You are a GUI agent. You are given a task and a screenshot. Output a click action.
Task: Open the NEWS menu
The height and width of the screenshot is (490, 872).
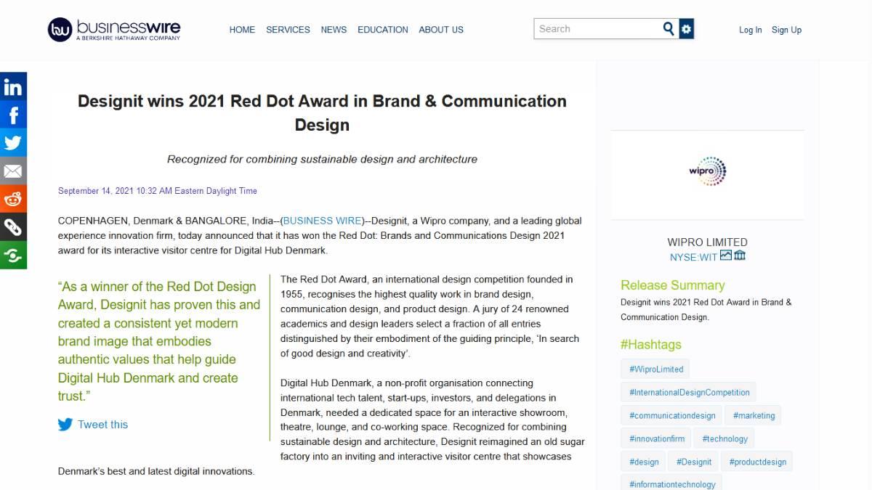[x=334, y=30]
